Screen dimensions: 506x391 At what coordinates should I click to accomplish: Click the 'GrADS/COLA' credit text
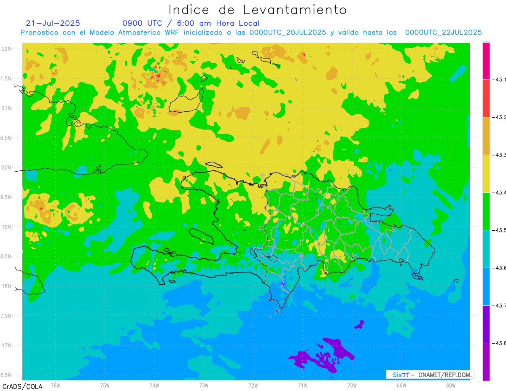tap(22, 386)
